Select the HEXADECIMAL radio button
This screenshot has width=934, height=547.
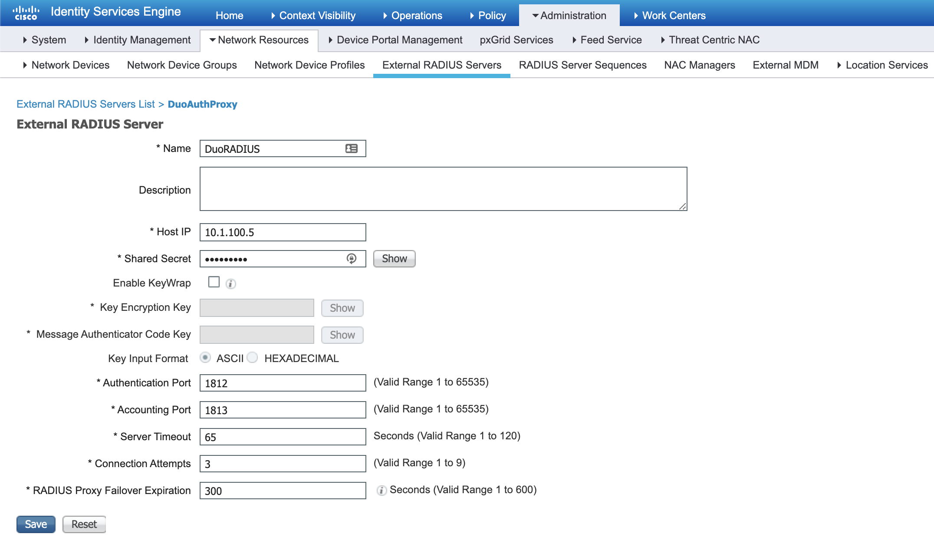tap(252, 357)
